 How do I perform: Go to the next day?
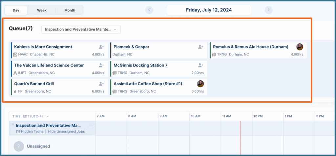point(268,10)
